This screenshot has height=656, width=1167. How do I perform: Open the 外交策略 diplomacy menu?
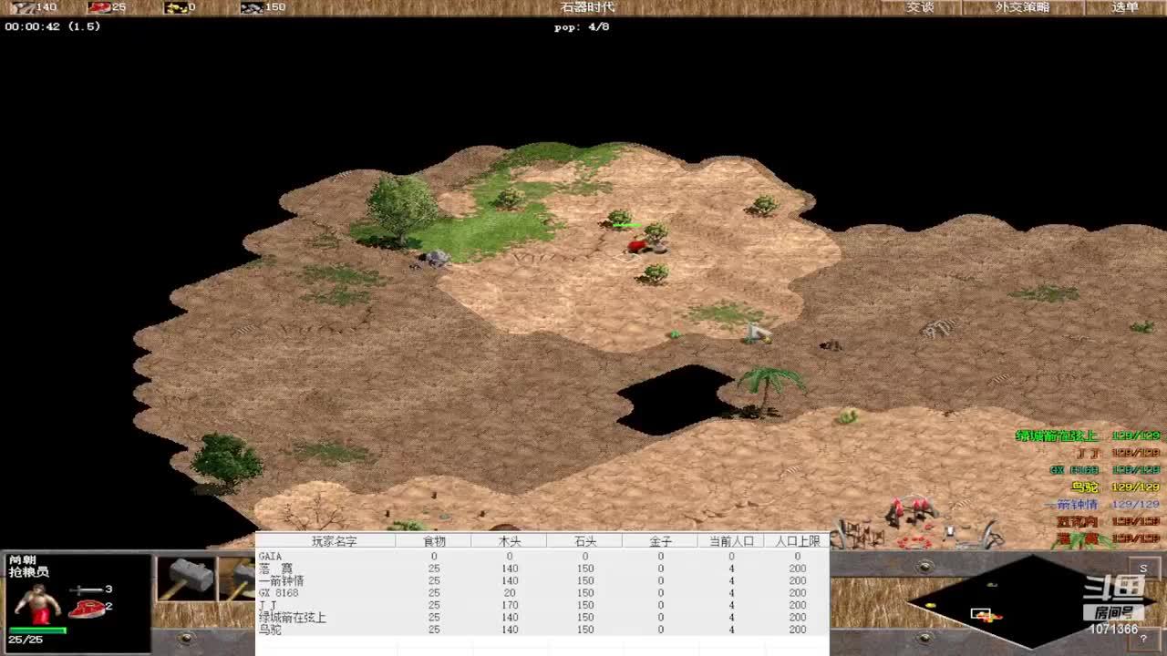[1022, 7]
